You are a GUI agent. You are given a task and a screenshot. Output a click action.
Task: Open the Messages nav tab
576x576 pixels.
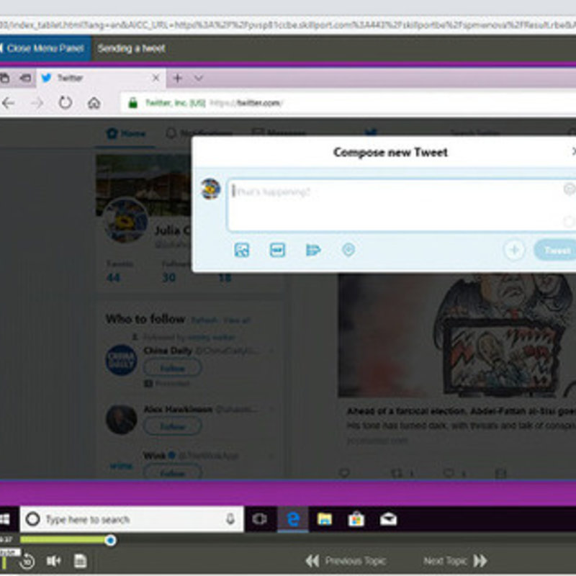(279, 133)
